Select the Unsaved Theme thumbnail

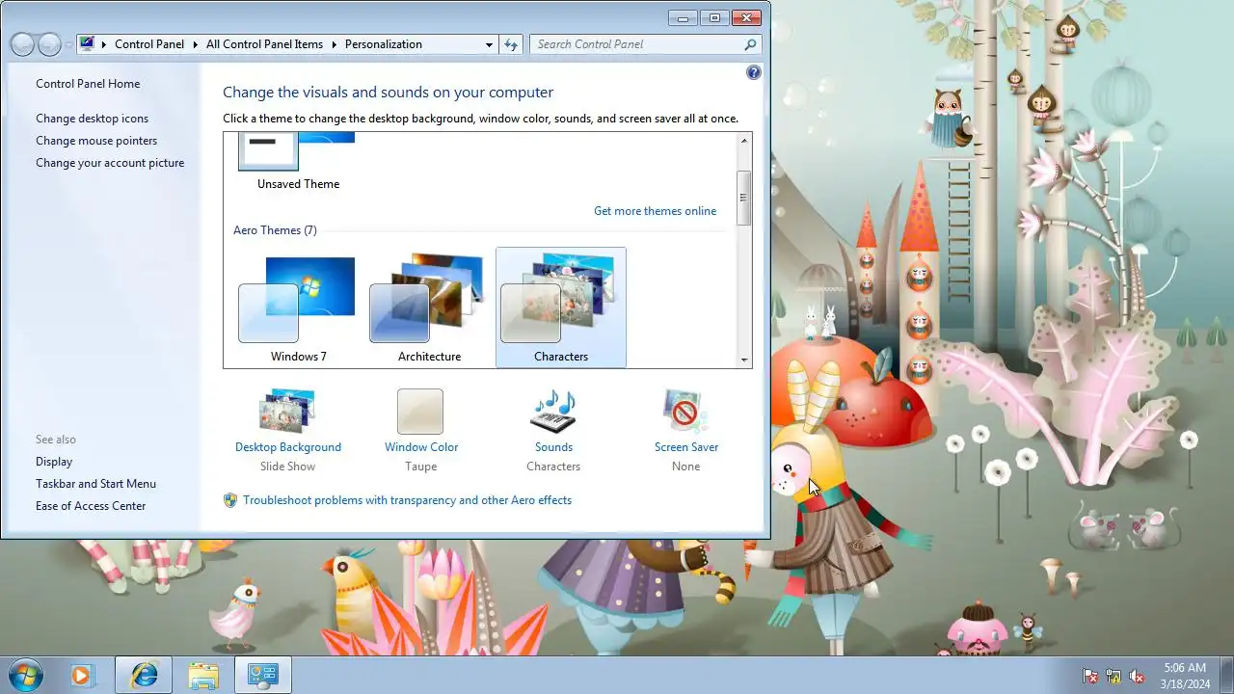[x=298, y=162]
